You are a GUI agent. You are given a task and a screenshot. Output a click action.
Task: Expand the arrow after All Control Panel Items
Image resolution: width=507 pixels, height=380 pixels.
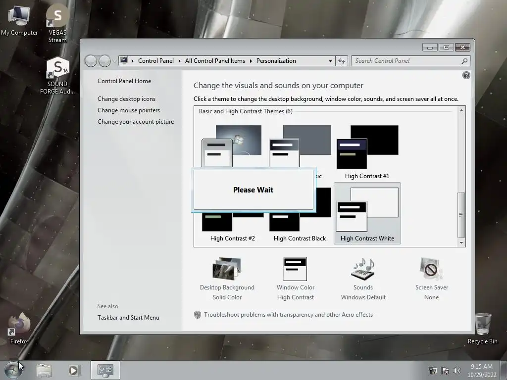point(251,61)
